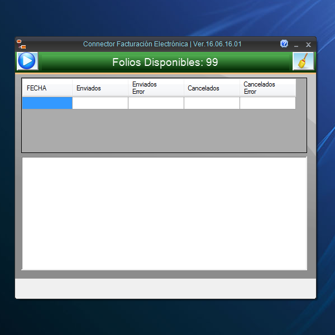Click the empty cell under Enviados

(x=100, y=103)
